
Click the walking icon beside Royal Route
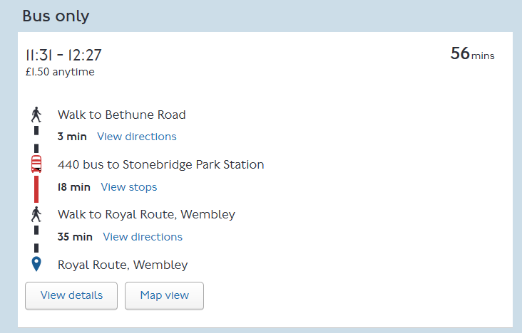pos(36,214)
